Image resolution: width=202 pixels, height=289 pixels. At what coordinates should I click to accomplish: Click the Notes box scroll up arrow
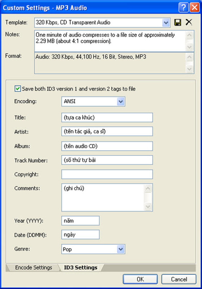pyautogui.click(x=190, y=35)
